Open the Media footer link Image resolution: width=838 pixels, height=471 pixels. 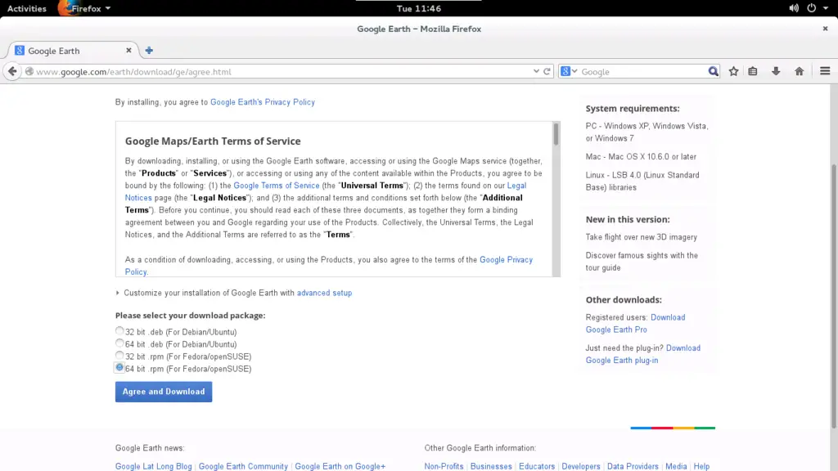tap(676, 466)
